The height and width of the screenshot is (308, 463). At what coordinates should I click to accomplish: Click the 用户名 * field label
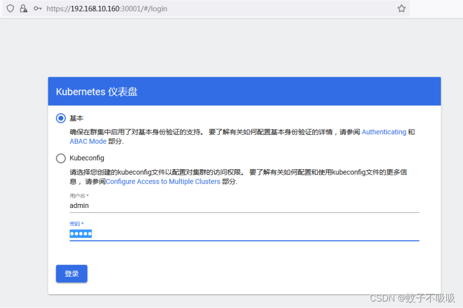pos(79,196)
